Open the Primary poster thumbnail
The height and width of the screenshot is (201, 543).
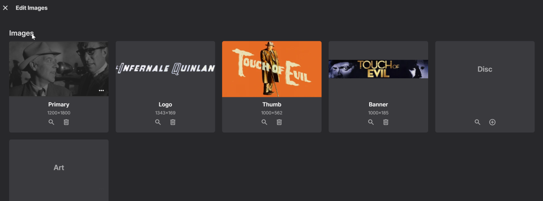(59, 69)
